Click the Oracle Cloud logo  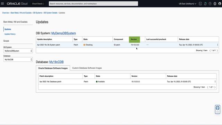coord(17,4)
